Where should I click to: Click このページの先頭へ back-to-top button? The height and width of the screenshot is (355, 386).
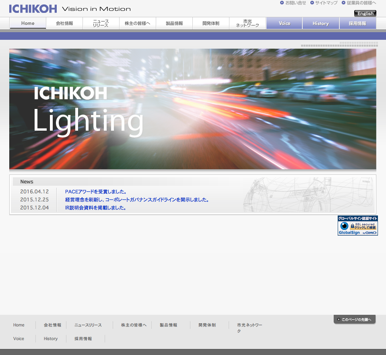click(x=355, y=319)
